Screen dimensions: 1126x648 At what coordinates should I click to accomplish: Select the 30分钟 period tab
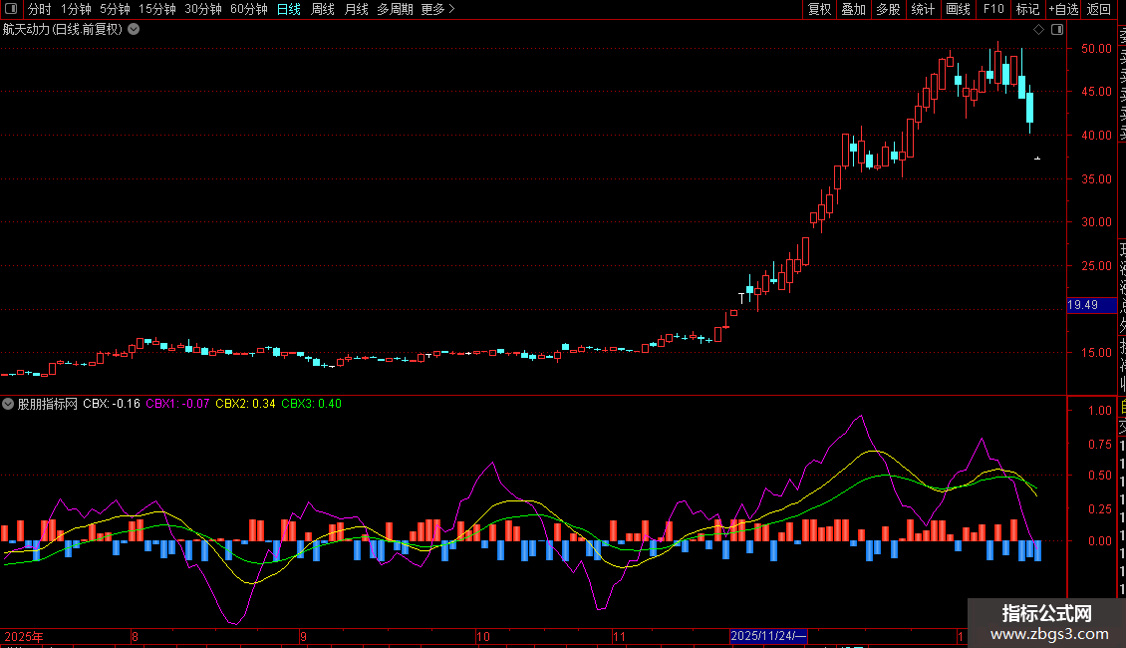202,9
